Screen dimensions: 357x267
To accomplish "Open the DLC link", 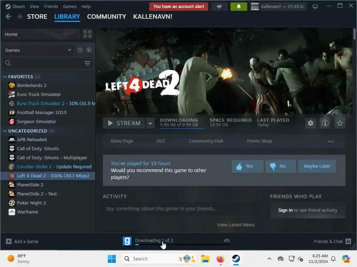I will coord(161,141).
